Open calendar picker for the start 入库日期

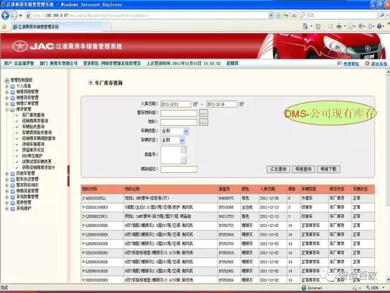pos(195,104)
